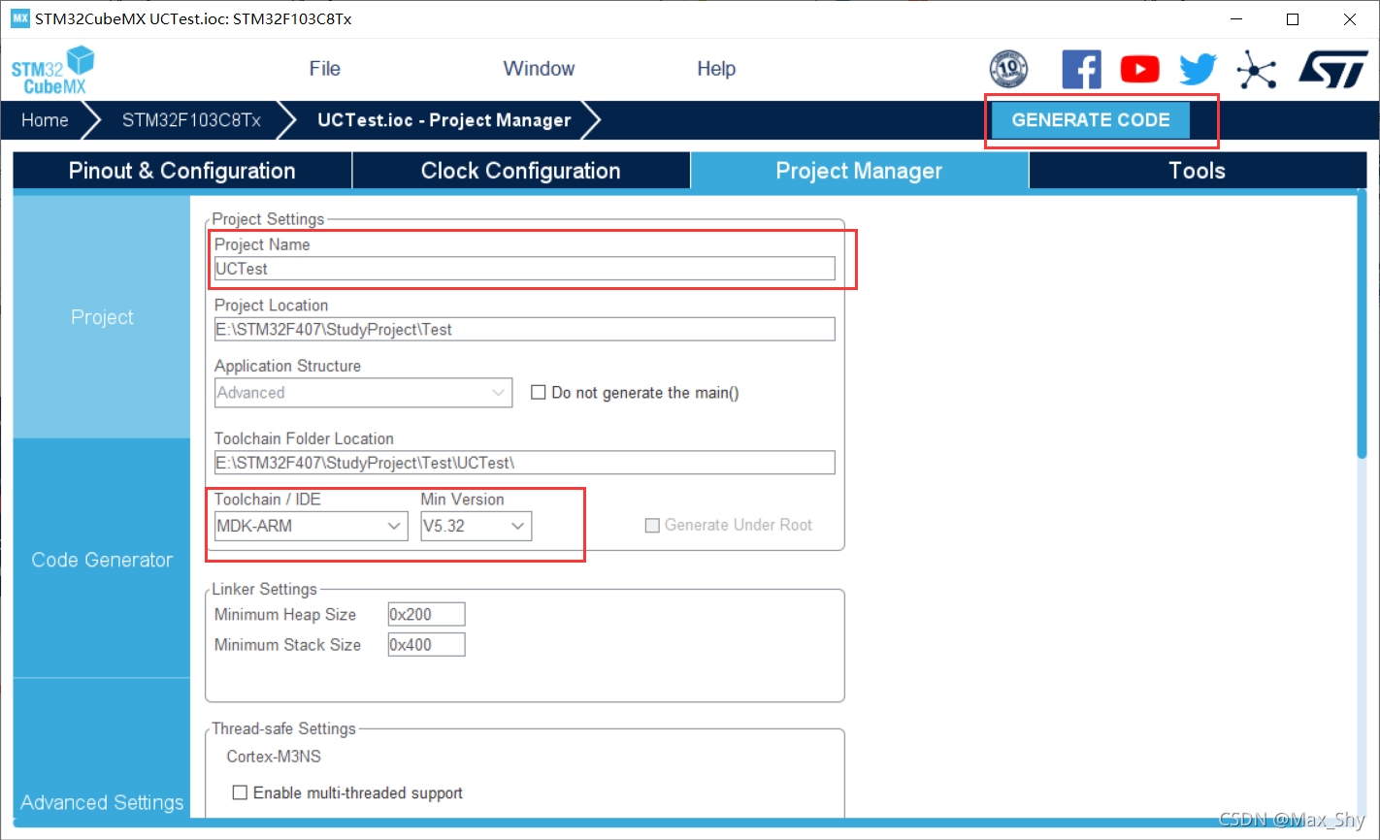Image resolution: width=1380 pixels, height=840 pixels.
Task: Open the Twitter bird icon link
Action: (x=1198, y=70)
